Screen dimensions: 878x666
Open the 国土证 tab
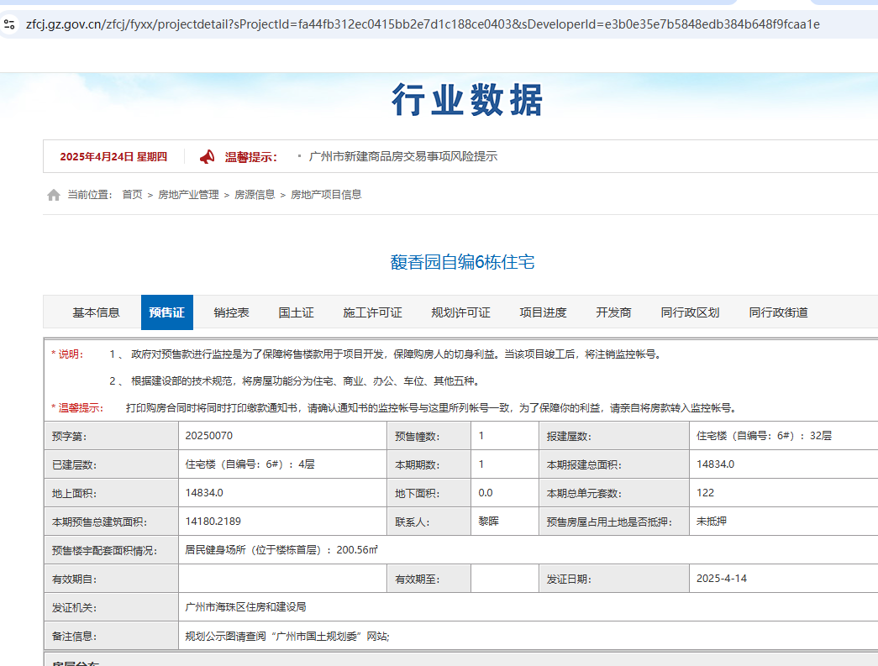click(x=296, y=312)
